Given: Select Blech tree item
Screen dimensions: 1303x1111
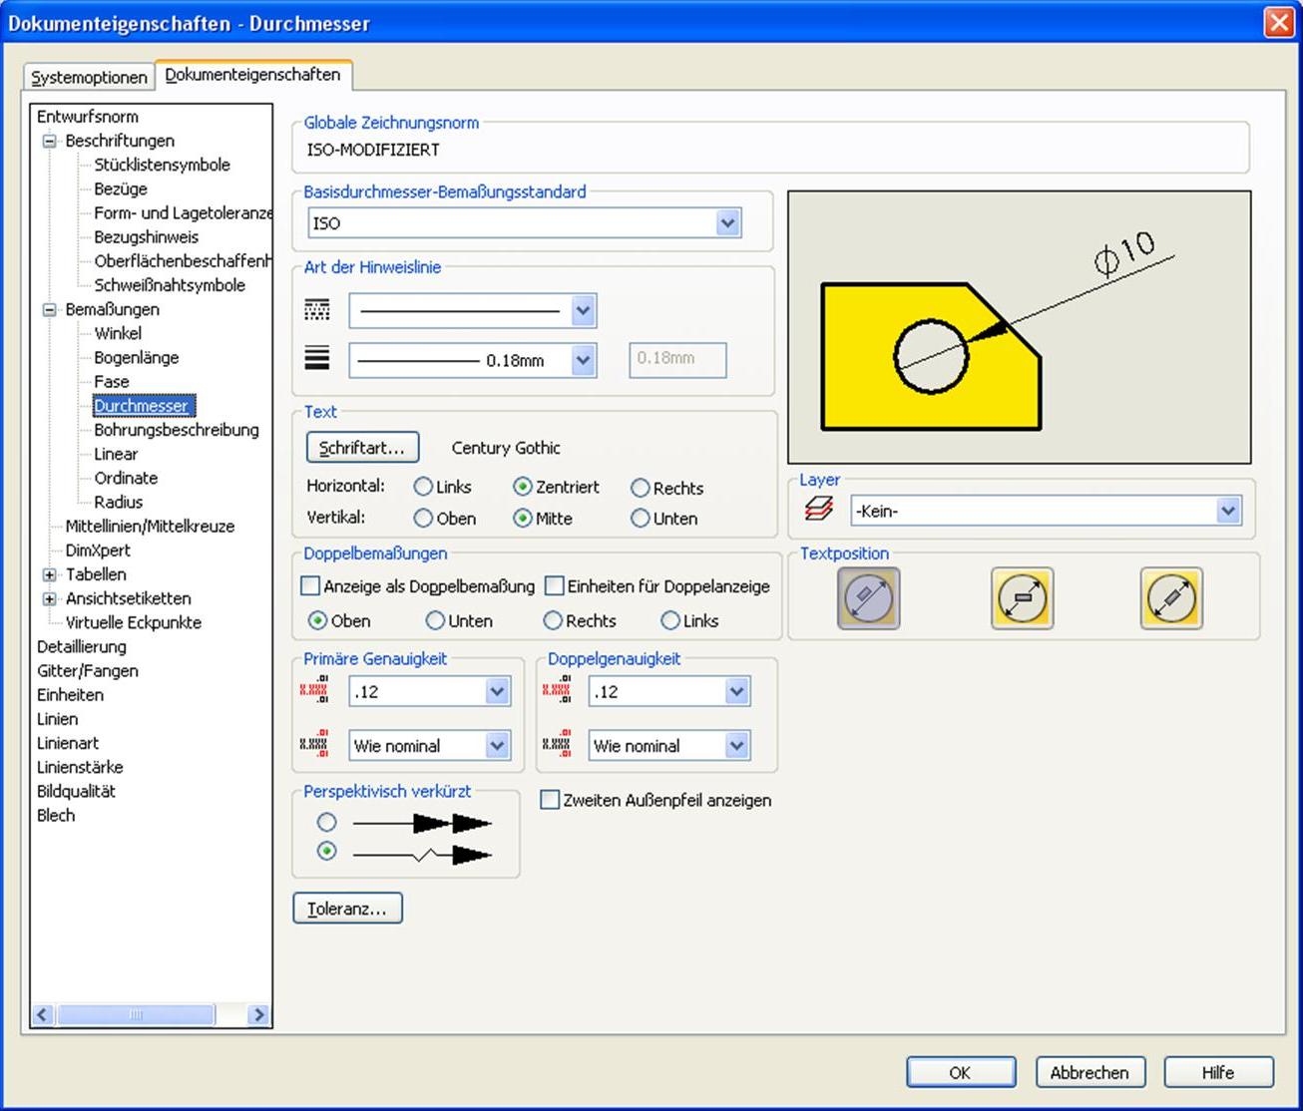Looking at the screenshot, I should tap(56, 815).
